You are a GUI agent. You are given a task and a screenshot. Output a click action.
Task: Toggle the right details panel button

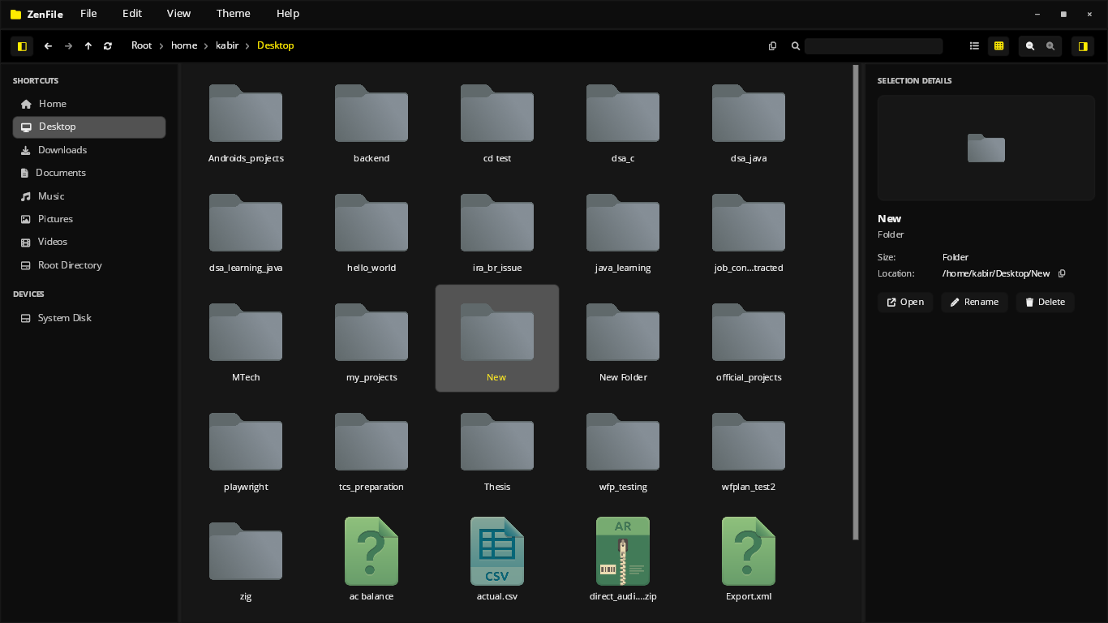pos(1083,46)
